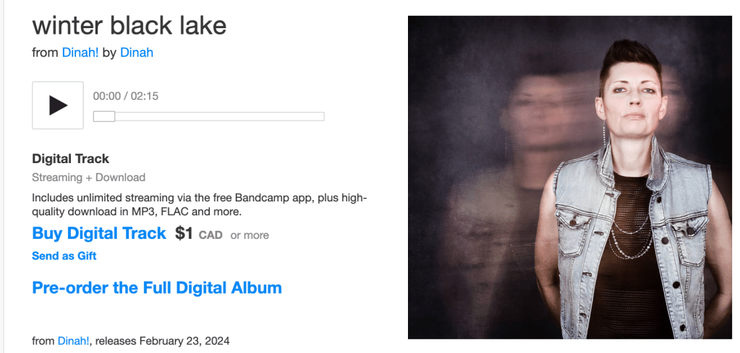Viewport: 740px width, 353px height.
Task: Click the "or more" text next to price
Action: pos(250,235)
